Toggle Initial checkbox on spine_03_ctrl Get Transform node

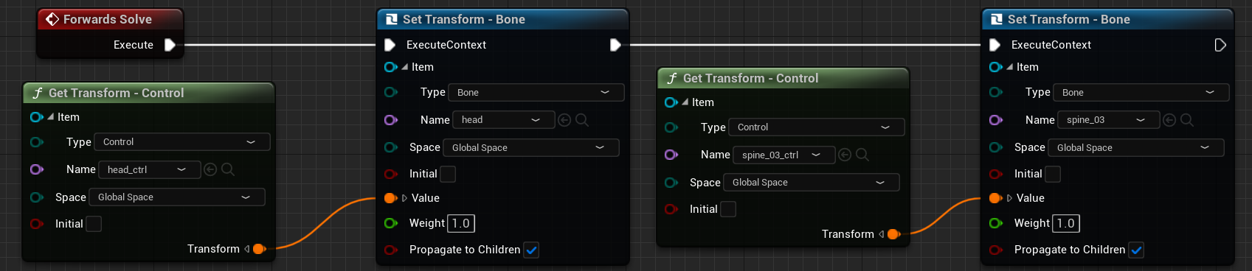[728, 209]
